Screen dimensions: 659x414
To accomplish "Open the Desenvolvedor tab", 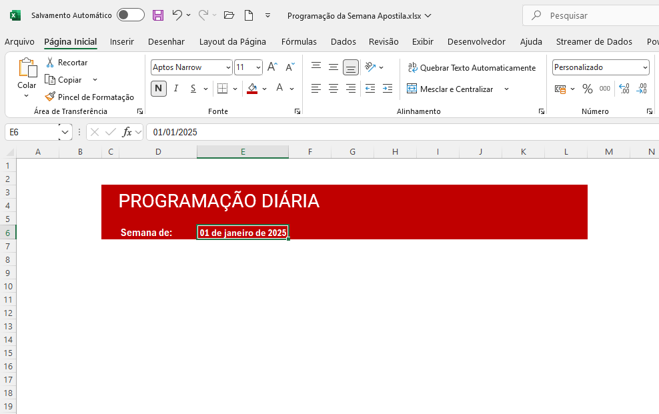I will (x=476, y=41).
